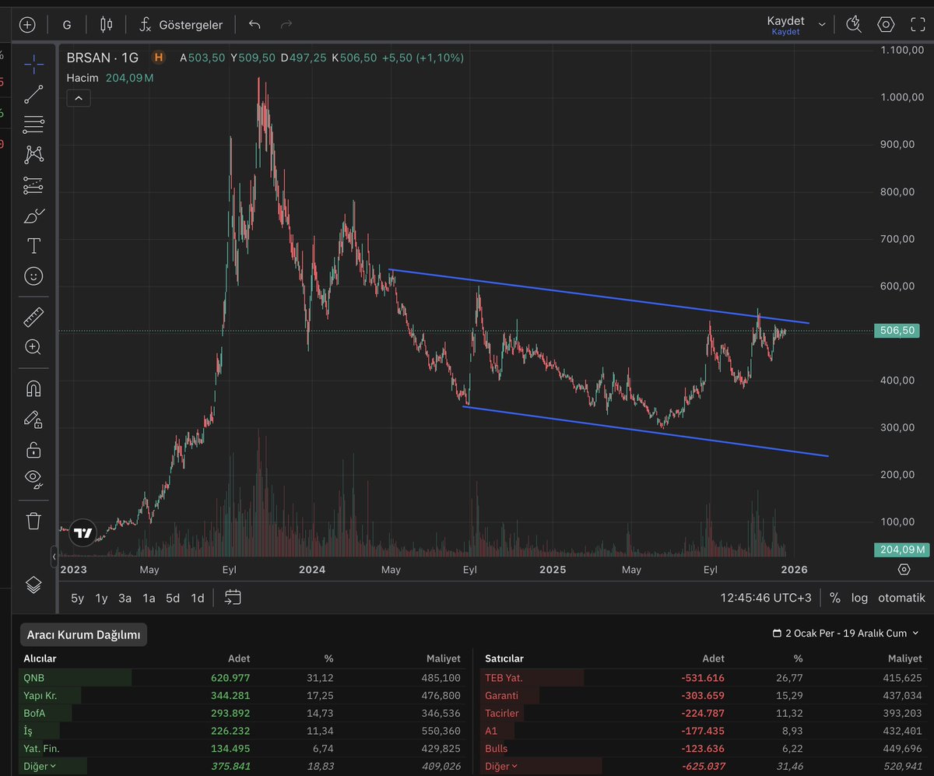Click the Garanti seller row

[x=703, y=696]
